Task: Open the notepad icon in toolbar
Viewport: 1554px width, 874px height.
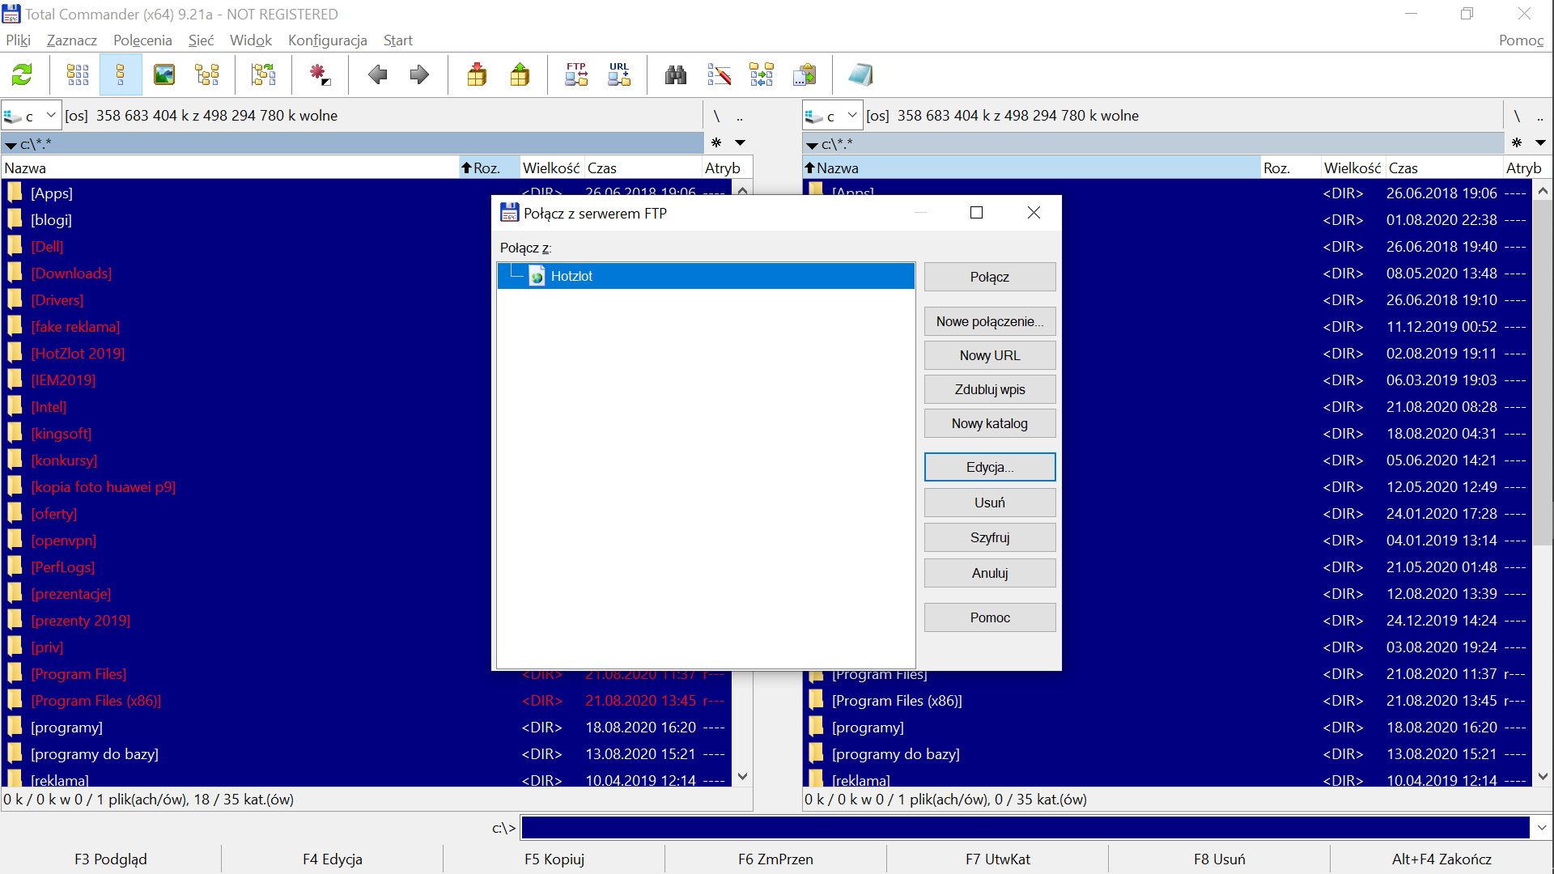Action: click(860, 75)
